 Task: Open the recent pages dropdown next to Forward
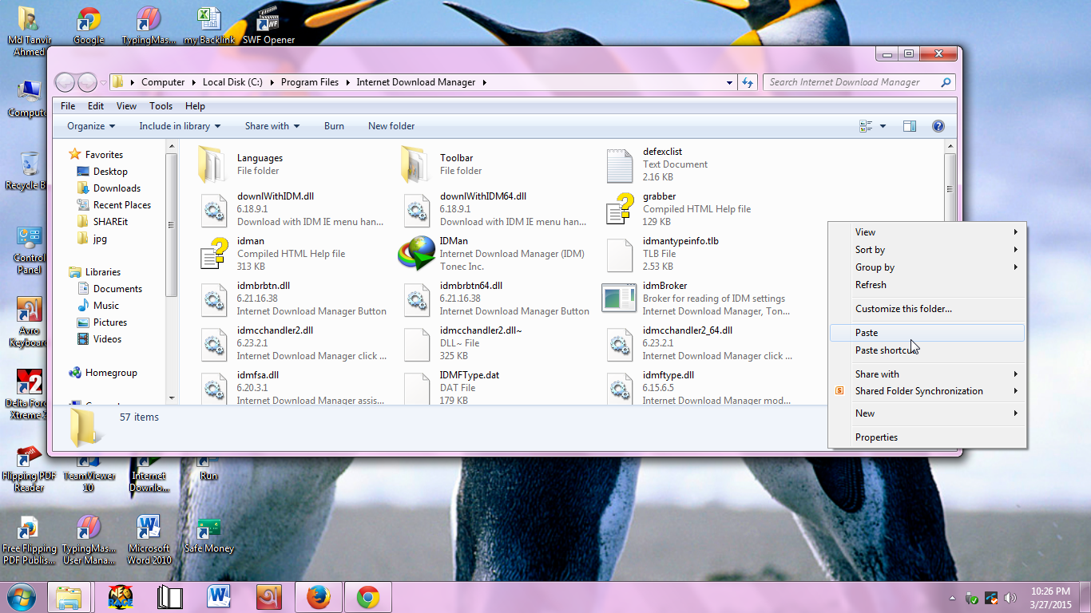click(x=103, y=82)
